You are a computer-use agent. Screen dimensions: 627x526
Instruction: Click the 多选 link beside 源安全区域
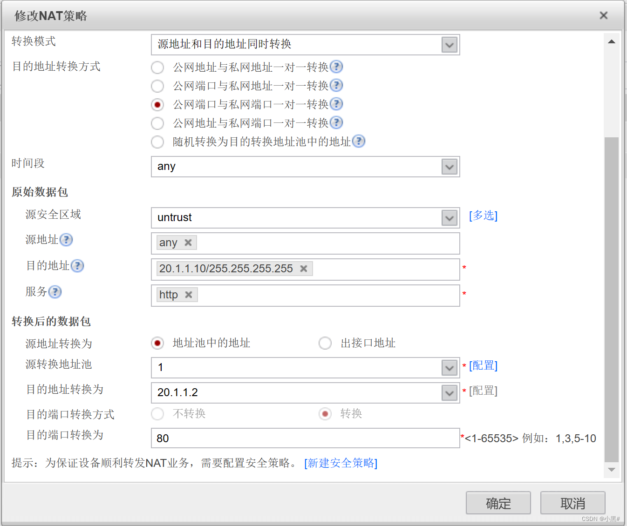pos(483,216)
